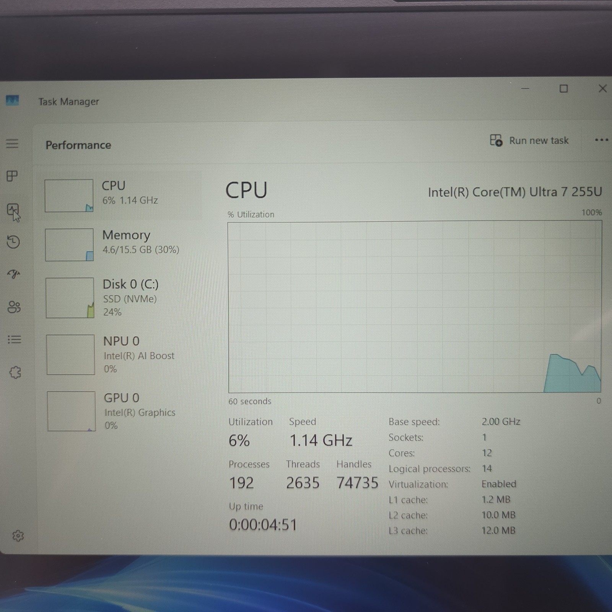
Task: Go to the Processes page icon
Action: [x=12, y=176]
